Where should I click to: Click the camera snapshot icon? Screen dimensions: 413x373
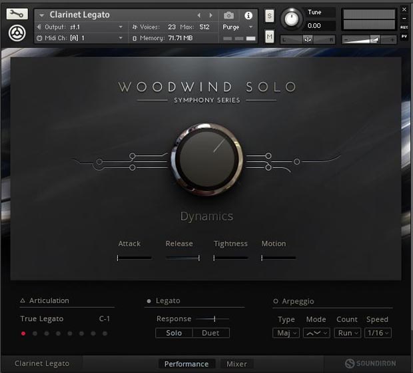click(228, 15)
